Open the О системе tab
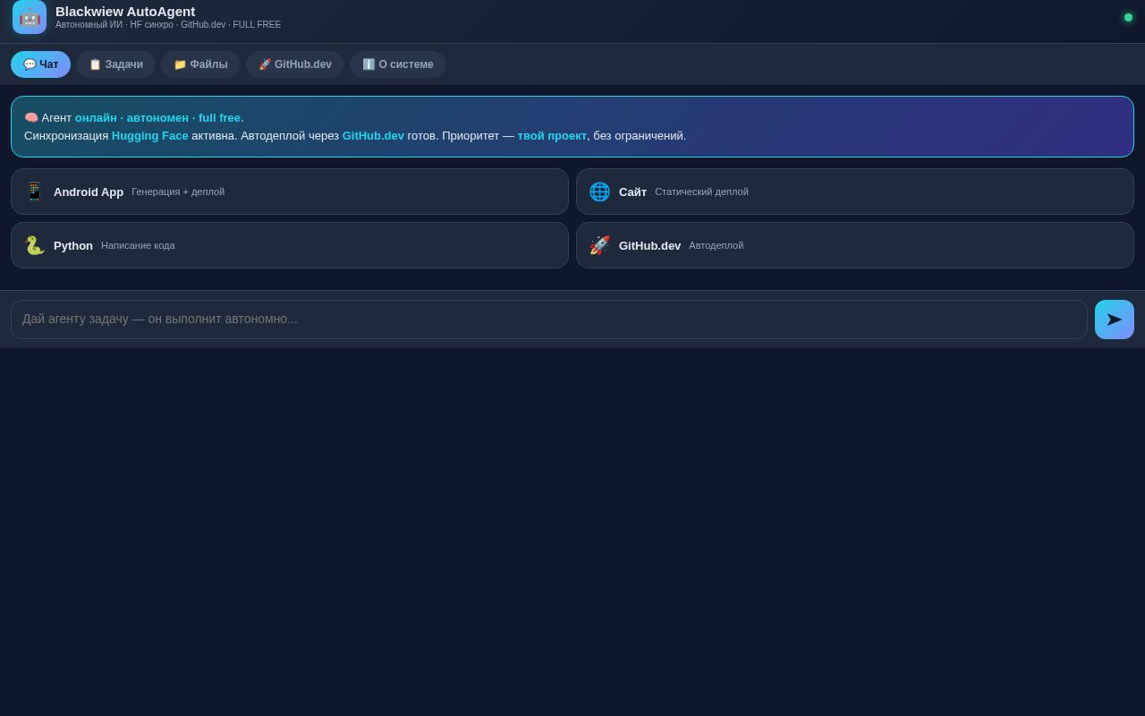The image size is (1145, 716). (398, 64)
